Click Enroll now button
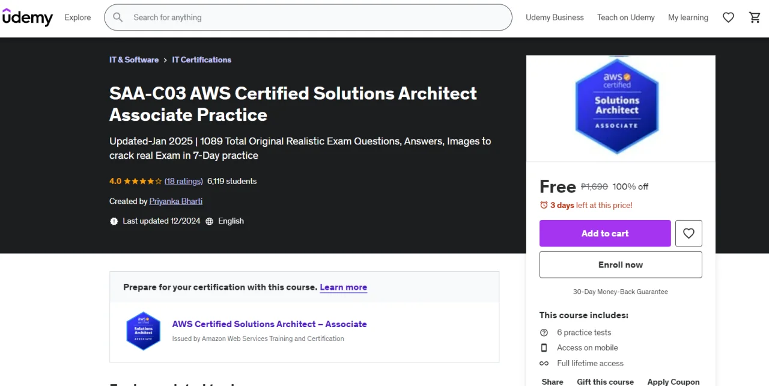The image size is (769, 386). (621, 265)
